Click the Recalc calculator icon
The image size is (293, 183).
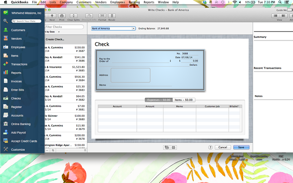pos(112,16)
